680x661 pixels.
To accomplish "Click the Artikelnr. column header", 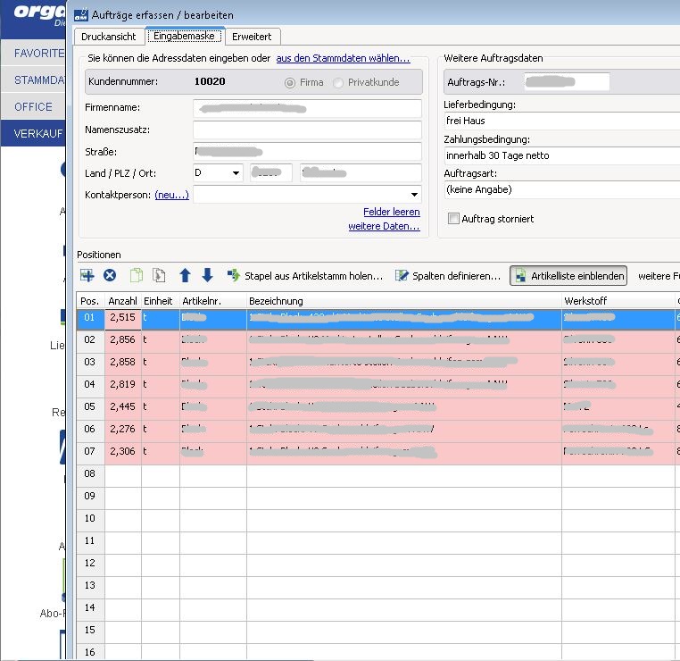I will [x=213, y=301].
